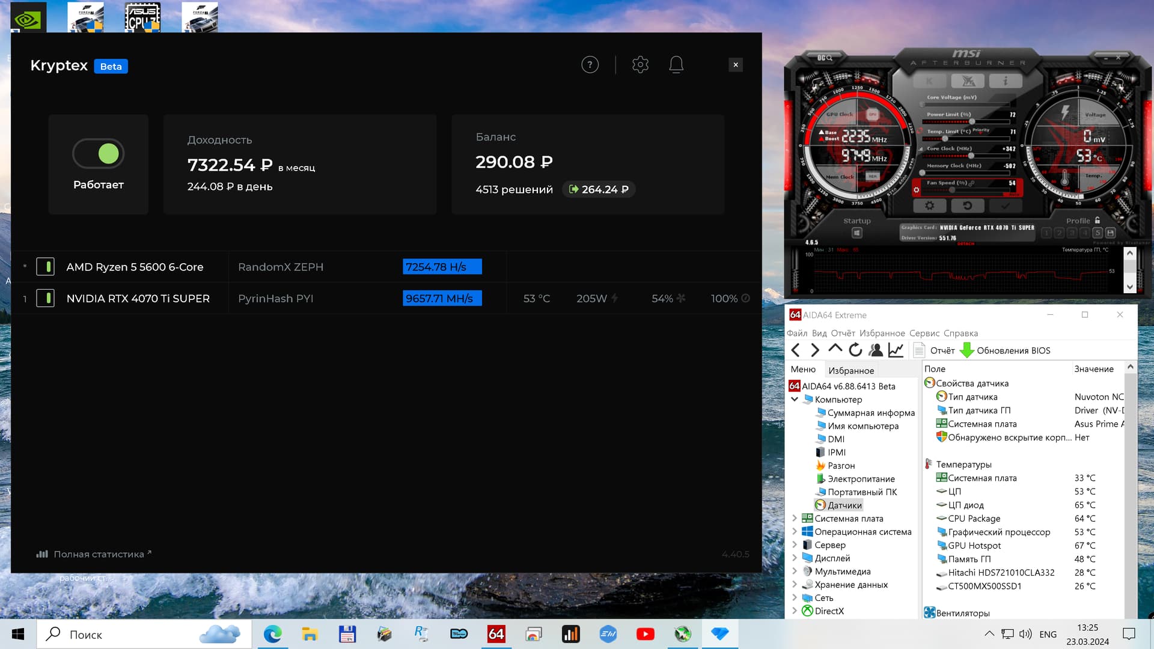This screenshot has height=649, width=1154.
Task: Open Сервис menu in AIDA64
Action: [x=924, y=333]
